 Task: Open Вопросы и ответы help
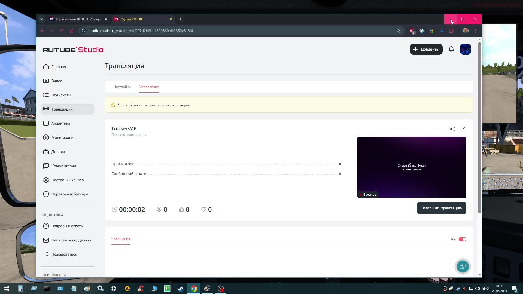67,226
